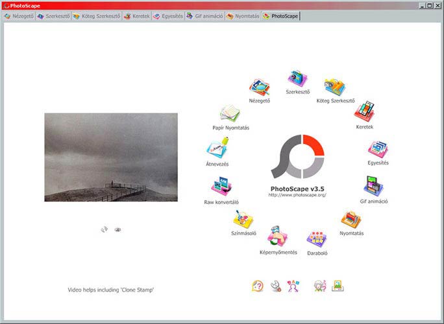The height and width of the screenshot is (324, 444).
Task: Open the photoscape.org website link
Action: tap(297, 194)
